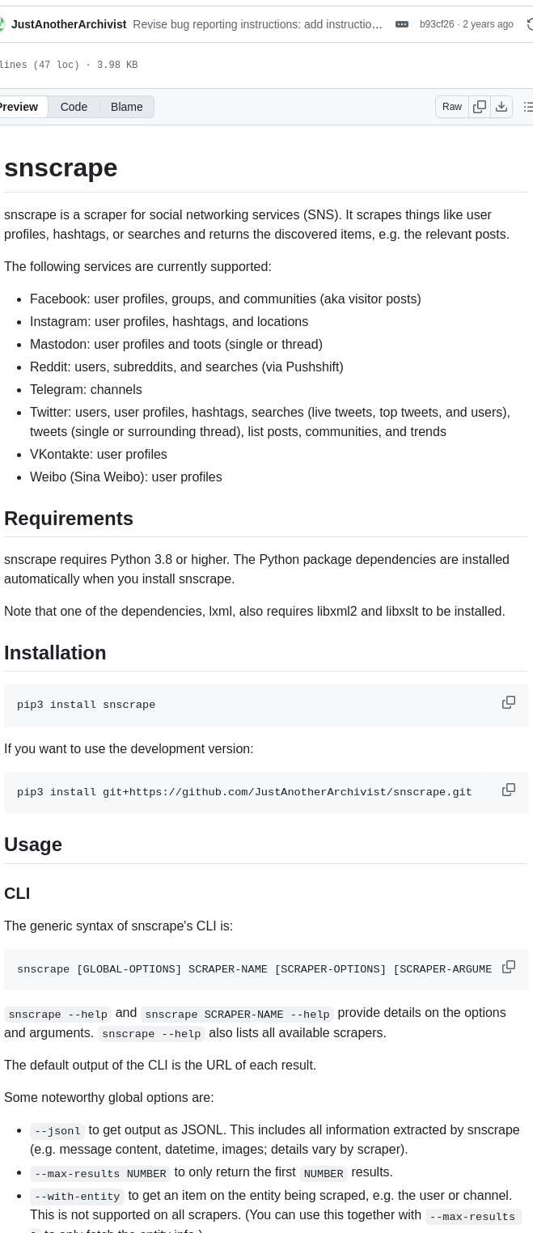Open the outline list icon
533x1233 pixels.
tap(528, 107)
